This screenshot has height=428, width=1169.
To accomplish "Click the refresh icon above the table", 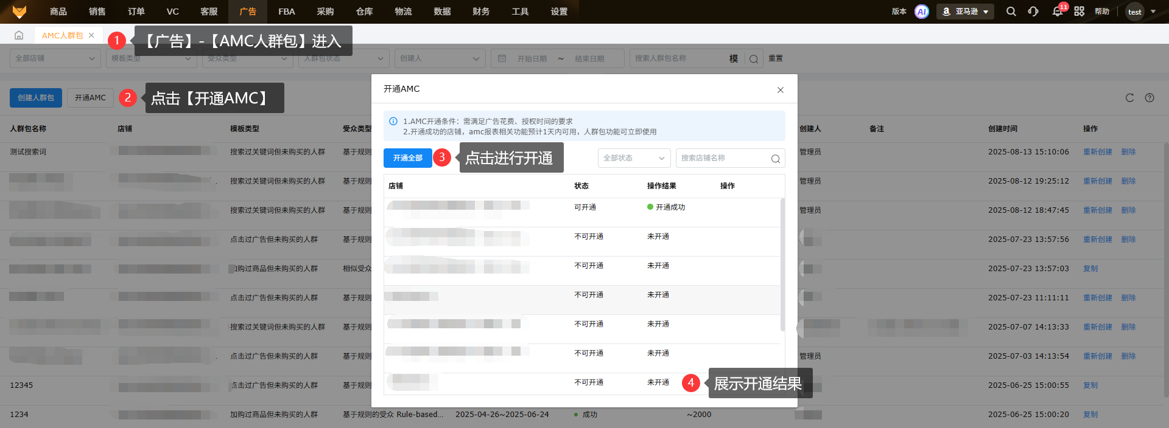I will pyautogui.click(x=1129, y=98).
